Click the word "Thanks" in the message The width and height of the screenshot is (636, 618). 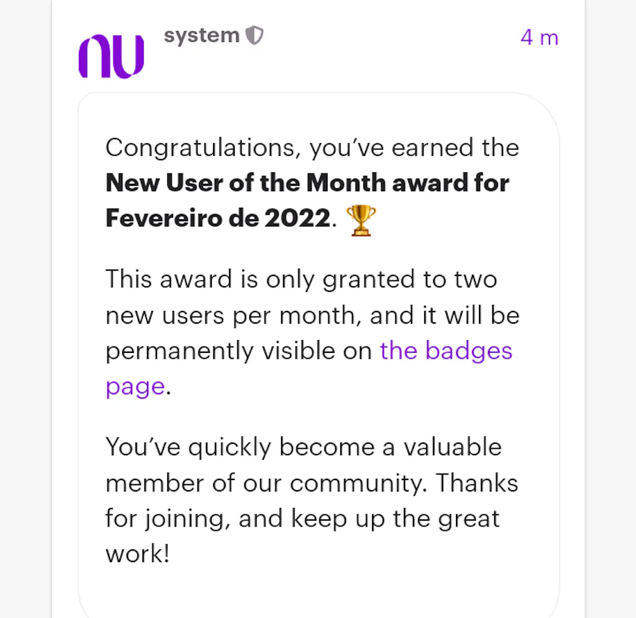click(x=476, y=483)
